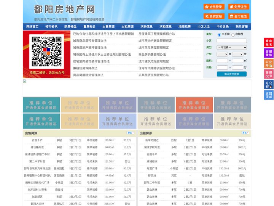Click 鄱阳房地产网 site logo title
This screenshot has width=274, height=206.
pyautogui.click(x=64, y=10)
